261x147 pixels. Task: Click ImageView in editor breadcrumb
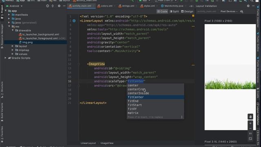coord(107,143)
